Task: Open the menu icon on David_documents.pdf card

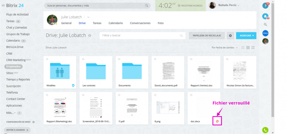Action: 155,59
